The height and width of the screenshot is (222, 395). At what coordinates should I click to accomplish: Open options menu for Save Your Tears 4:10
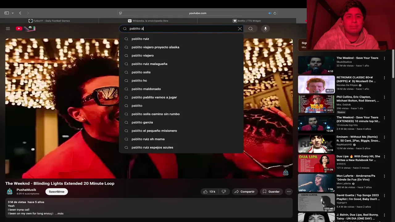tap(385, 58)
